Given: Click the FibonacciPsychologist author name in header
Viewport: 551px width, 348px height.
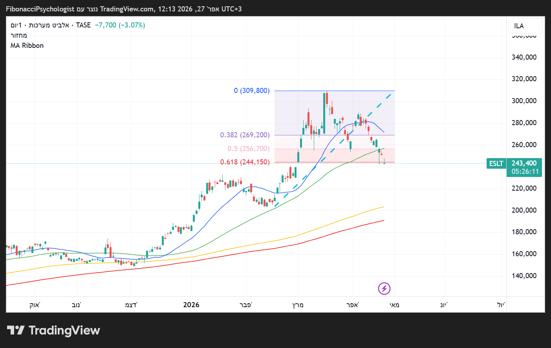Looking at the screenshot, I should [x=40, y=9].
